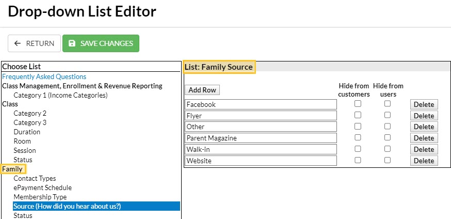This screenshot has height=219, width=451.
Task: Select the Room list item
Action: [22, 141]
